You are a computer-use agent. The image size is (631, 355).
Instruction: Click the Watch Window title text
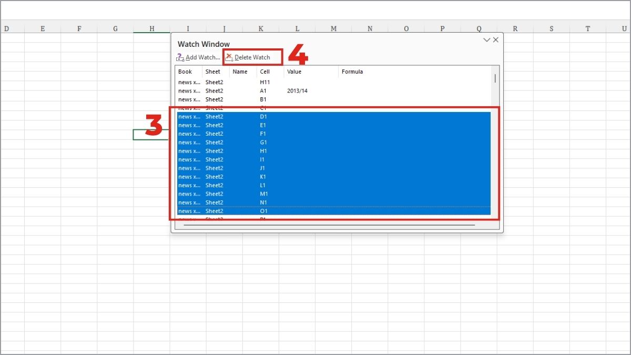point(203,44)
